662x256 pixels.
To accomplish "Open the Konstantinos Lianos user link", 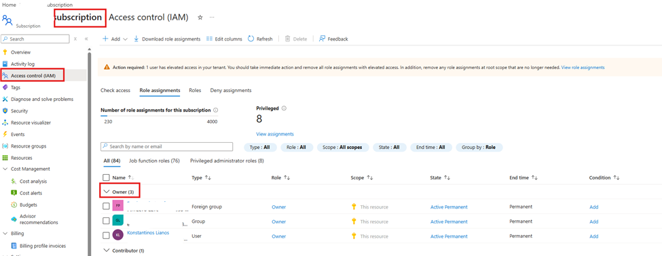I will click(148, 233).
